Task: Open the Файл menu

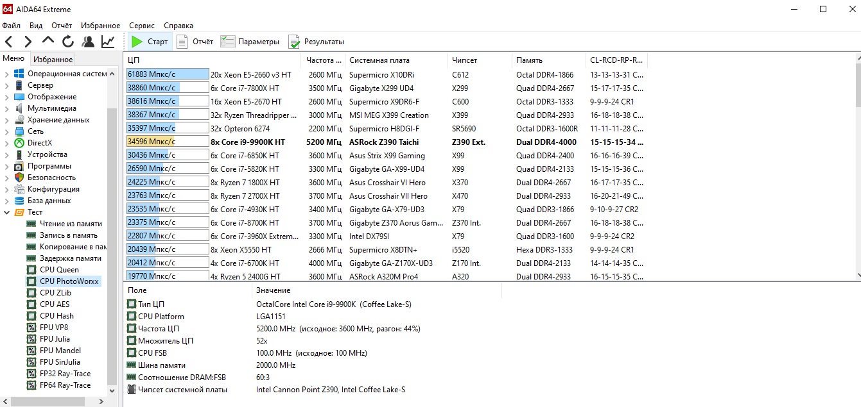Action: click(11, 26)
